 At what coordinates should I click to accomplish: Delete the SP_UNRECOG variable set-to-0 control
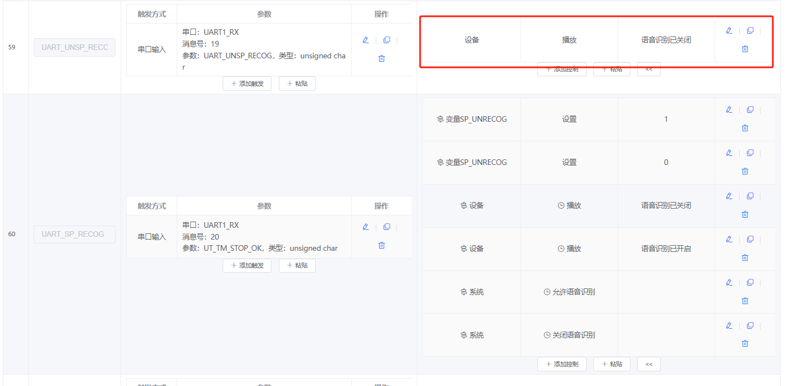(745, 171)
